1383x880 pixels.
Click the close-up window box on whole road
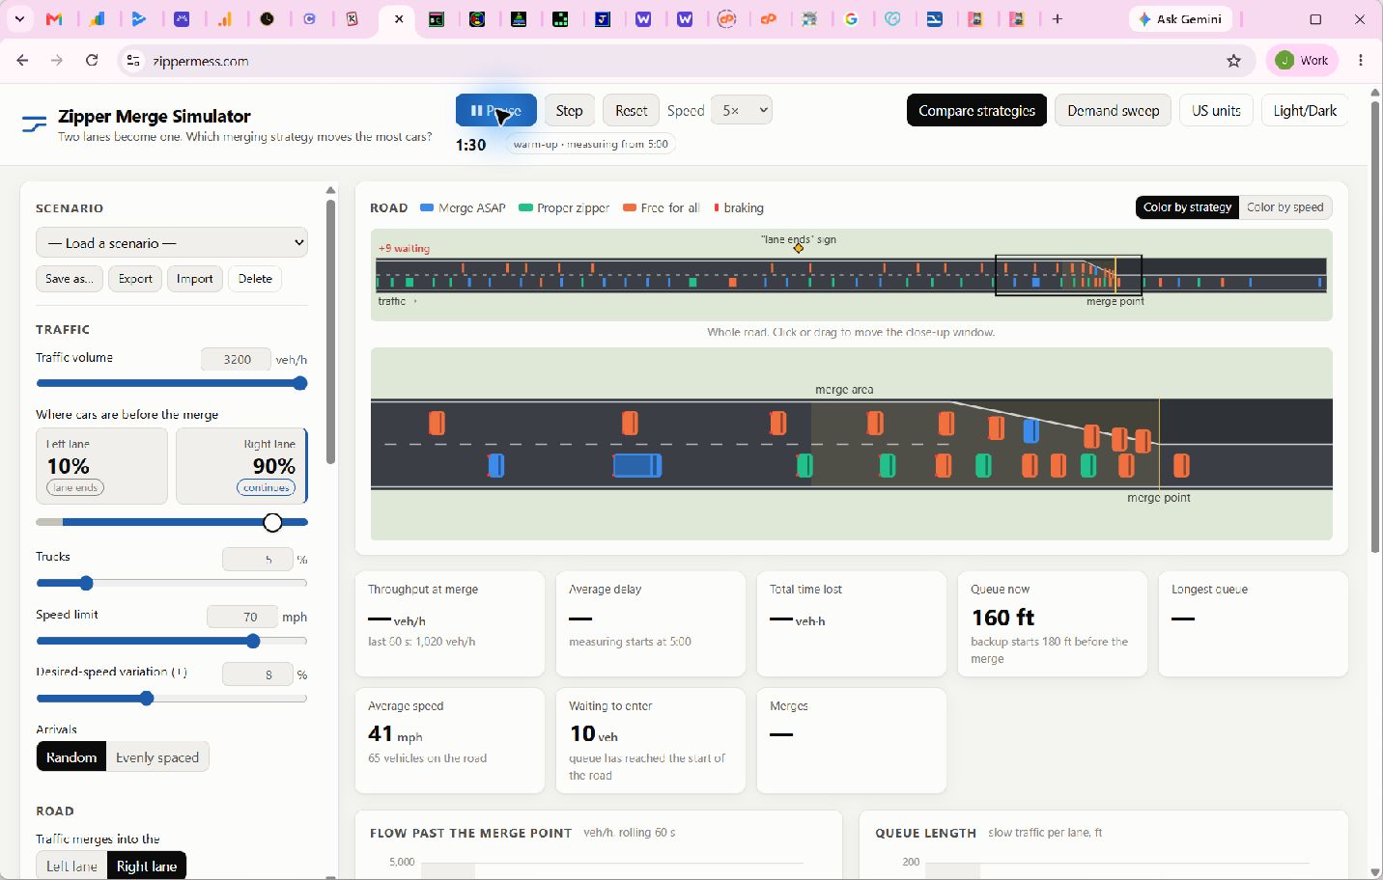tap(1069, 275)
